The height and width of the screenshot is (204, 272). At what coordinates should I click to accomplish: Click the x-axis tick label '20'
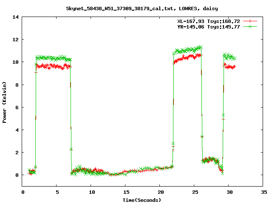pos(161,192)
